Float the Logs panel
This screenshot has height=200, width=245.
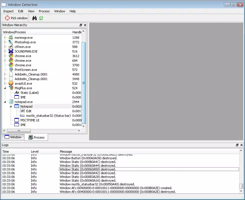click(x=237, y=145)
